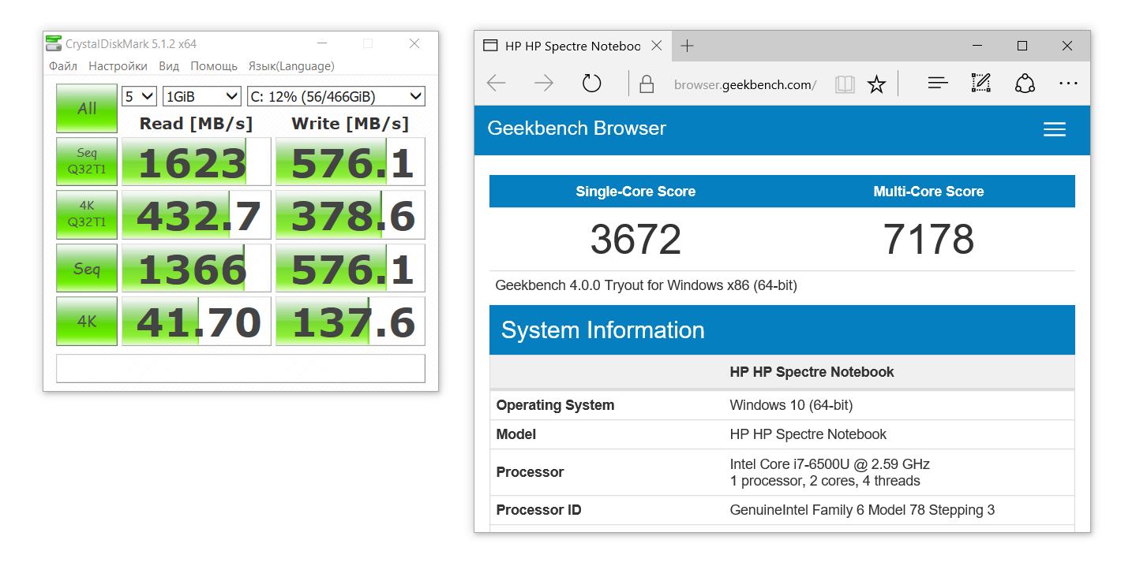Open the Язык(Language) menu
This screenshot has width=1121, height=577.
pyautogui.click(x=291, y=65)
